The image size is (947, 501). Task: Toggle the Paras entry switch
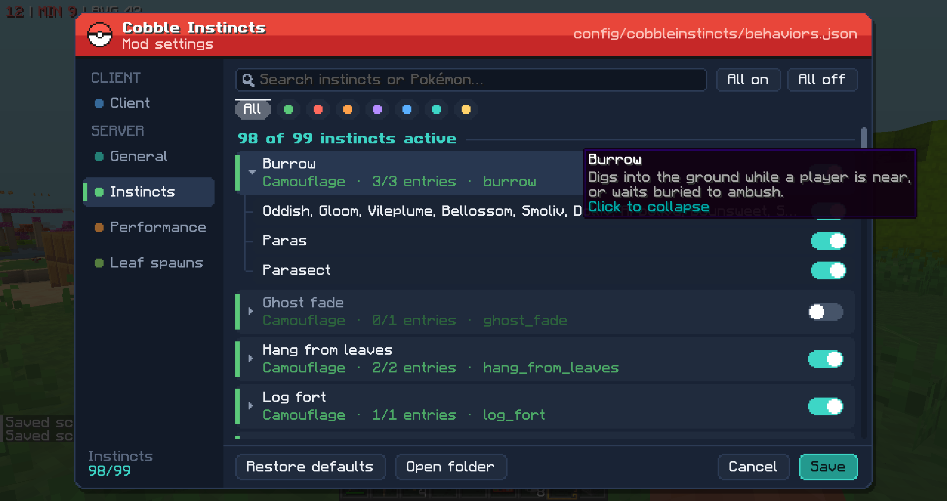pyautogui.click(x=829, y=241)
